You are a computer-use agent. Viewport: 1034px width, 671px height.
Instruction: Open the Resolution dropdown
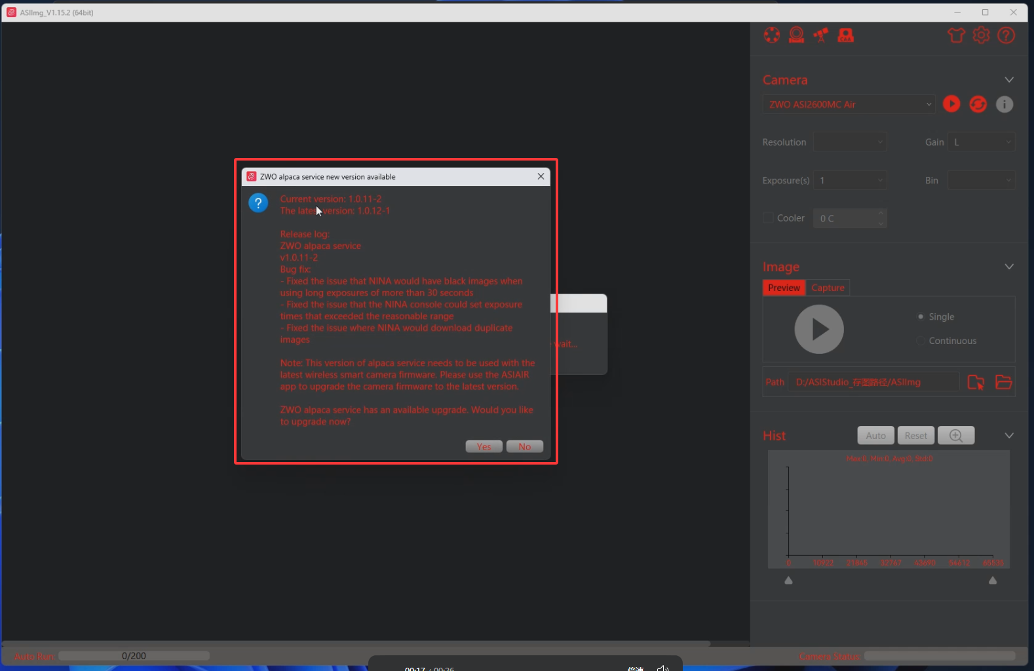tap(851, 142)
